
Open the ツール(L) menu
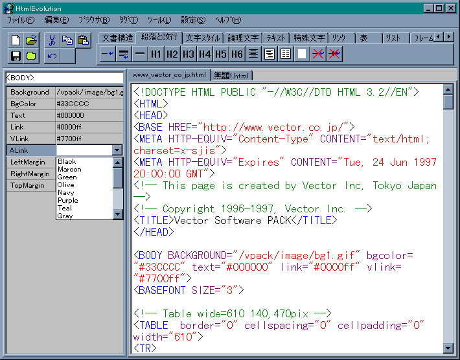[x=159, y=20]
